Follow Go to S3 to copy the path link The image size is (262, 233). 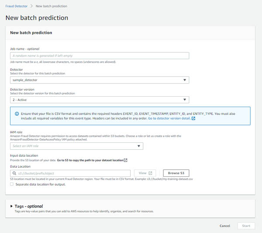pos(90,160)
